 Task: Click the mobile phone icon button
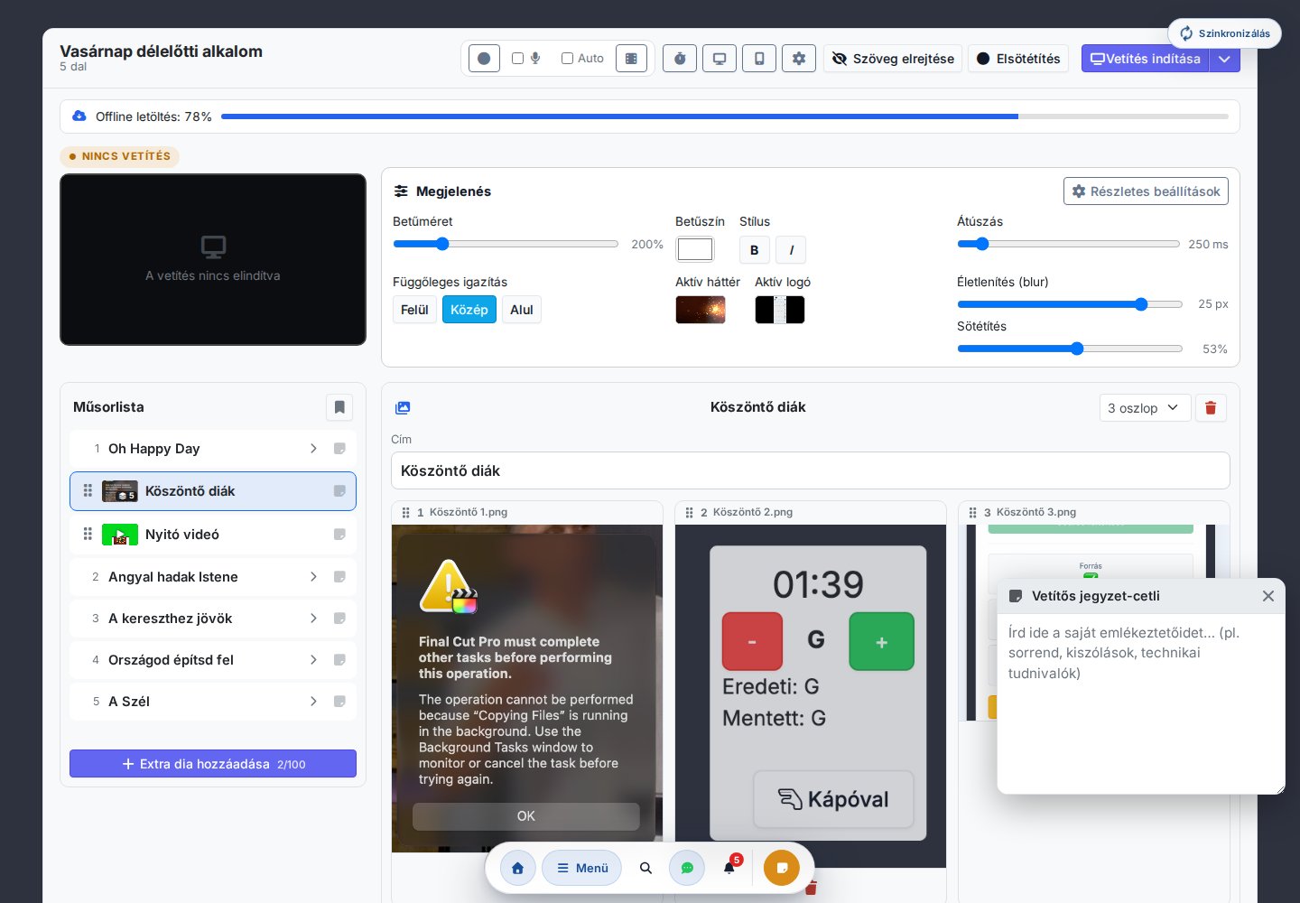[x=759, y=59]
